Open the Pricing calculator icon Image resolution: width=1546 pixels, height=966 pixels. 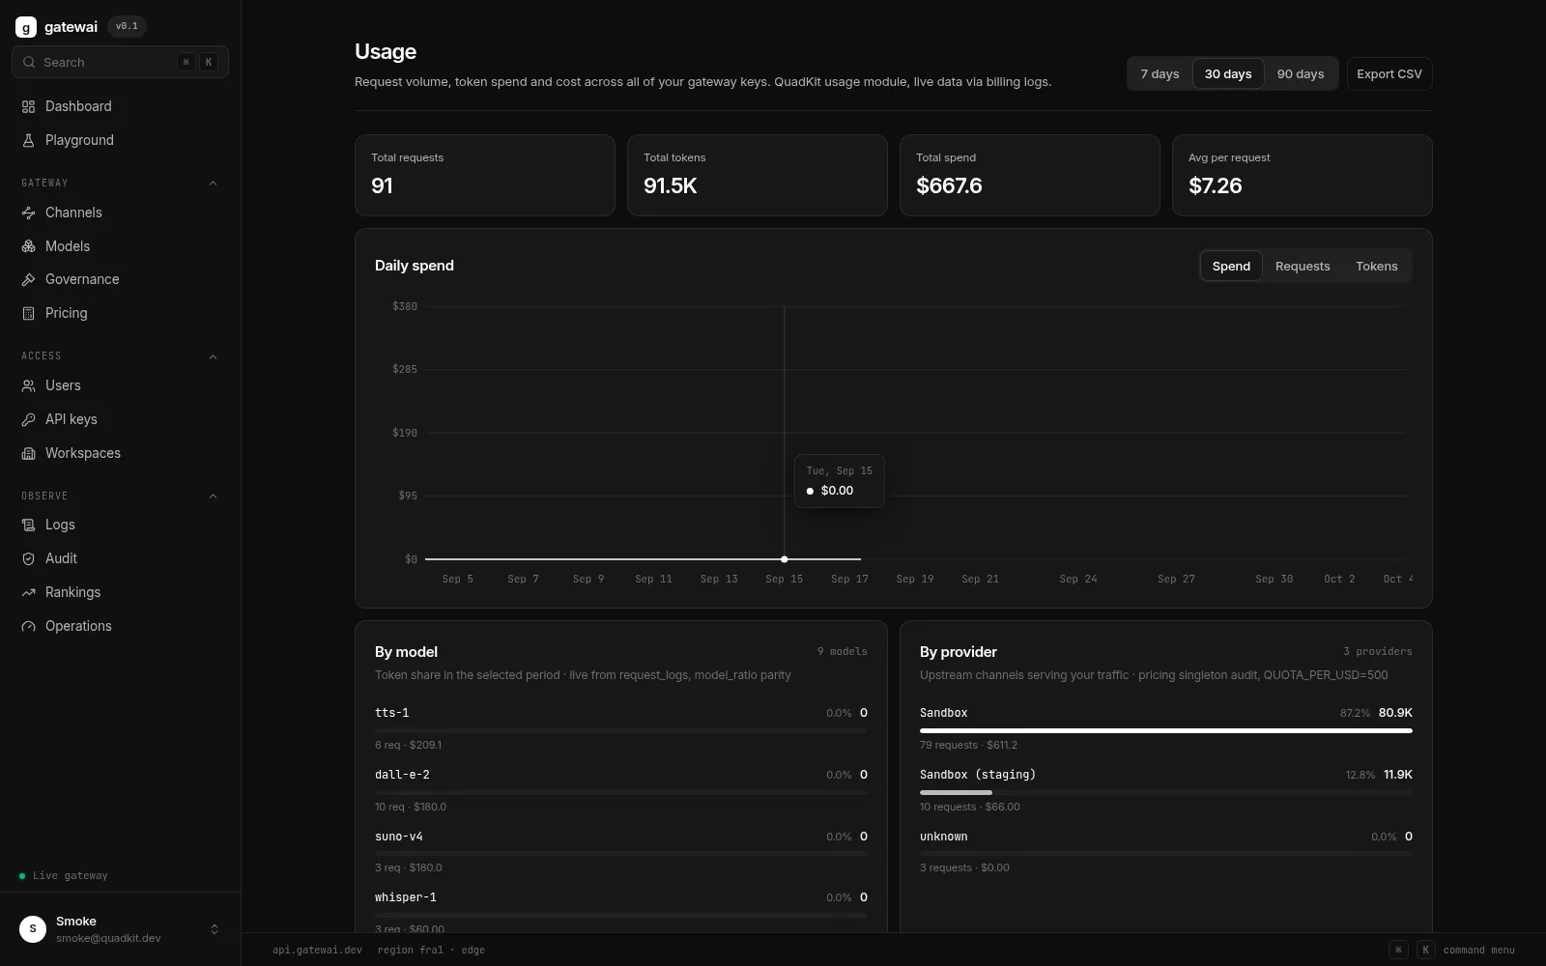pyautogui.click(x=28, y=313)
